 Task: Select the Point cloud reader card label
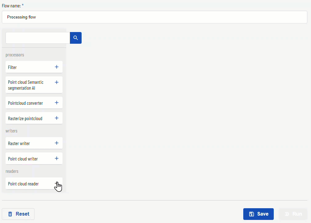[23, 184]
